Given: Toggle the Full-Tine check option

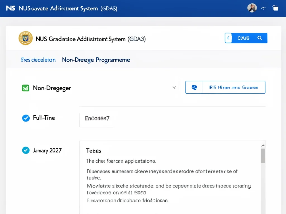Looking at the screenshot, I should 26,118.
